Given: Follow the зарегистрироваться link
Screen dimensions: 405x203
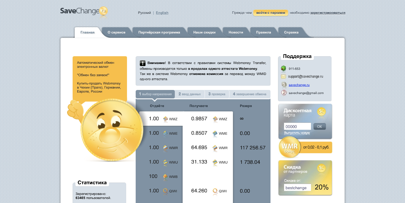Looking at the screenshot, I should coord(328,13).
